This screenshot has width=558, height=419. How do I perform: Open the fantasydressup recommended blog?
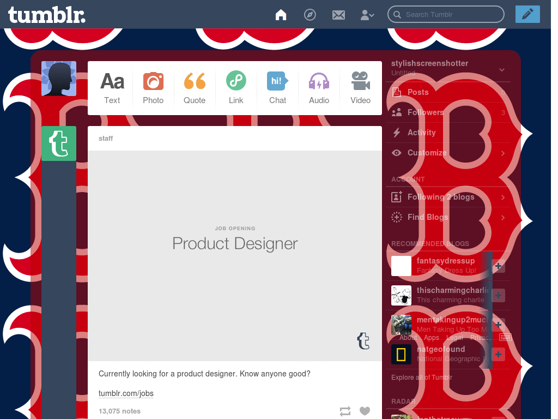(x=446, y=261)
